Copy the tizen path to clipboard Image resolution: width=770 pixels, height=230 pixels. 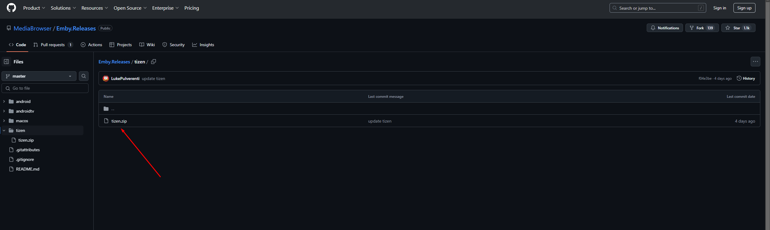click(154, 62)
